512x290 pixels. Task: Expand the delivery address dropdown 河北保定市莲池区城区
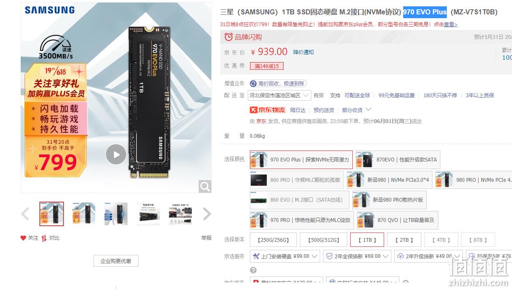pos(280,96)
